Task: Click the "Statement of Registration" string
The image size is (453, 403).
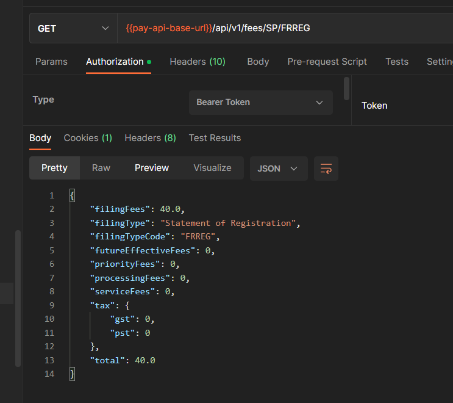Action: click(228, 223)
